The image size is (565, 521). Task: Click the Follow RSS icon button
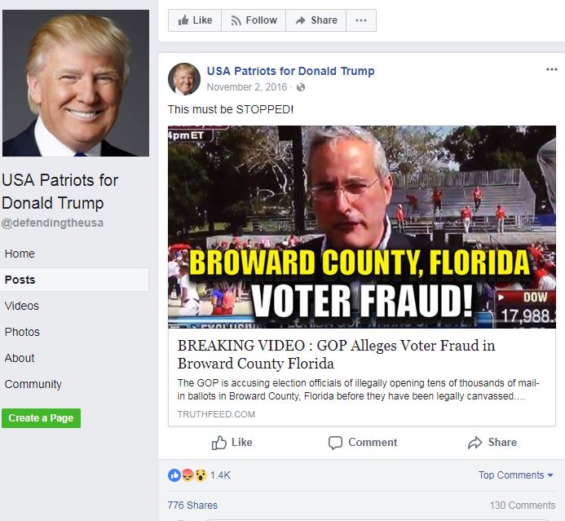coord(236,20)
